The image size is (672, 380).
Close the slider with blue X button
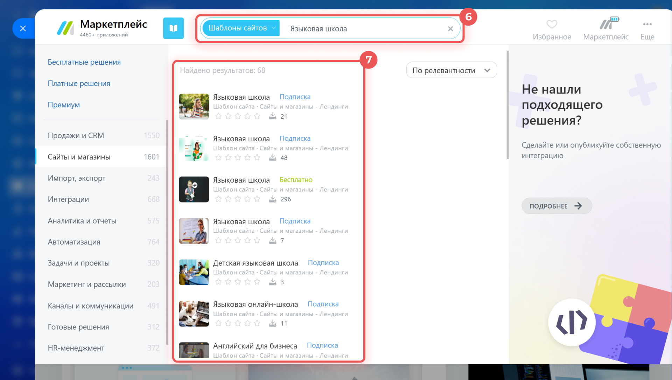(x=23, y=28)
